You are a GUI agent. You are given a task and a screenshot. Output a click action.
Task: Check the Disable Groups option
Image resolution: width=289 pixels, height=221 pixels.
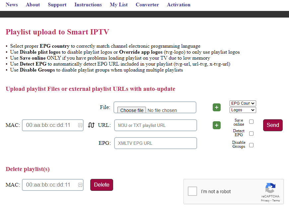pos(251,145)
